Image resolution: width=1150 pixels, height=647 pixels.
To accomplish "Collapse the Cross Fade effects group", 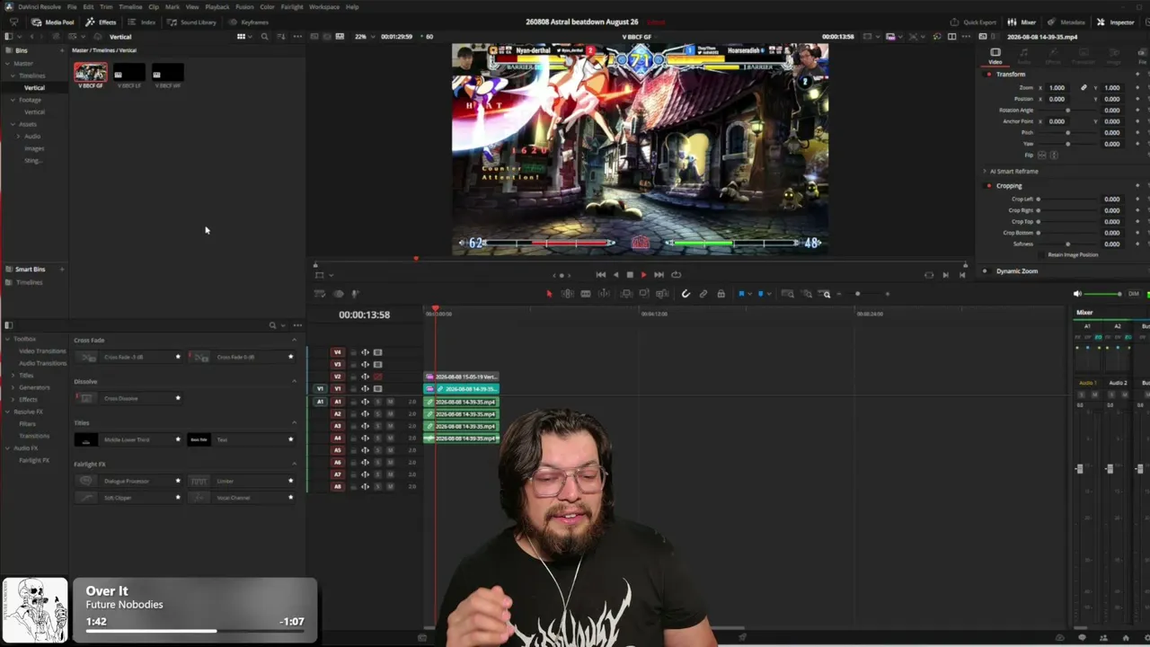I will pos(294,340).
